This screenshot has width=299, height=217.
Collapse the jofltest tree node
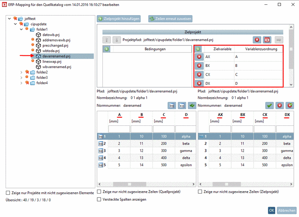pyautogui.click(x=9, y=19)
